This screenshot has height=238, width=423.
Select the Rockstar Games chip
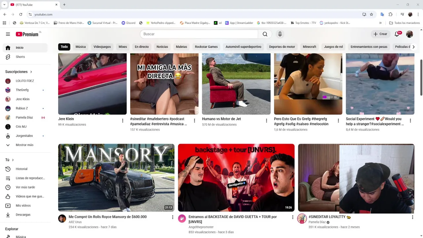click(x=206, y=47)
